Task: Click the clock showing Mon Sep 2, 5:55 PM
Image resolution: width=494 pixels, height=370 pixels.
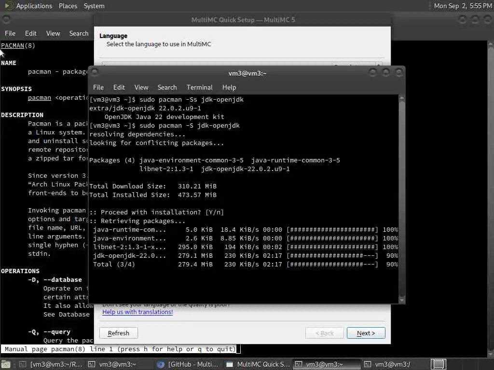Action: pos(463,6)
